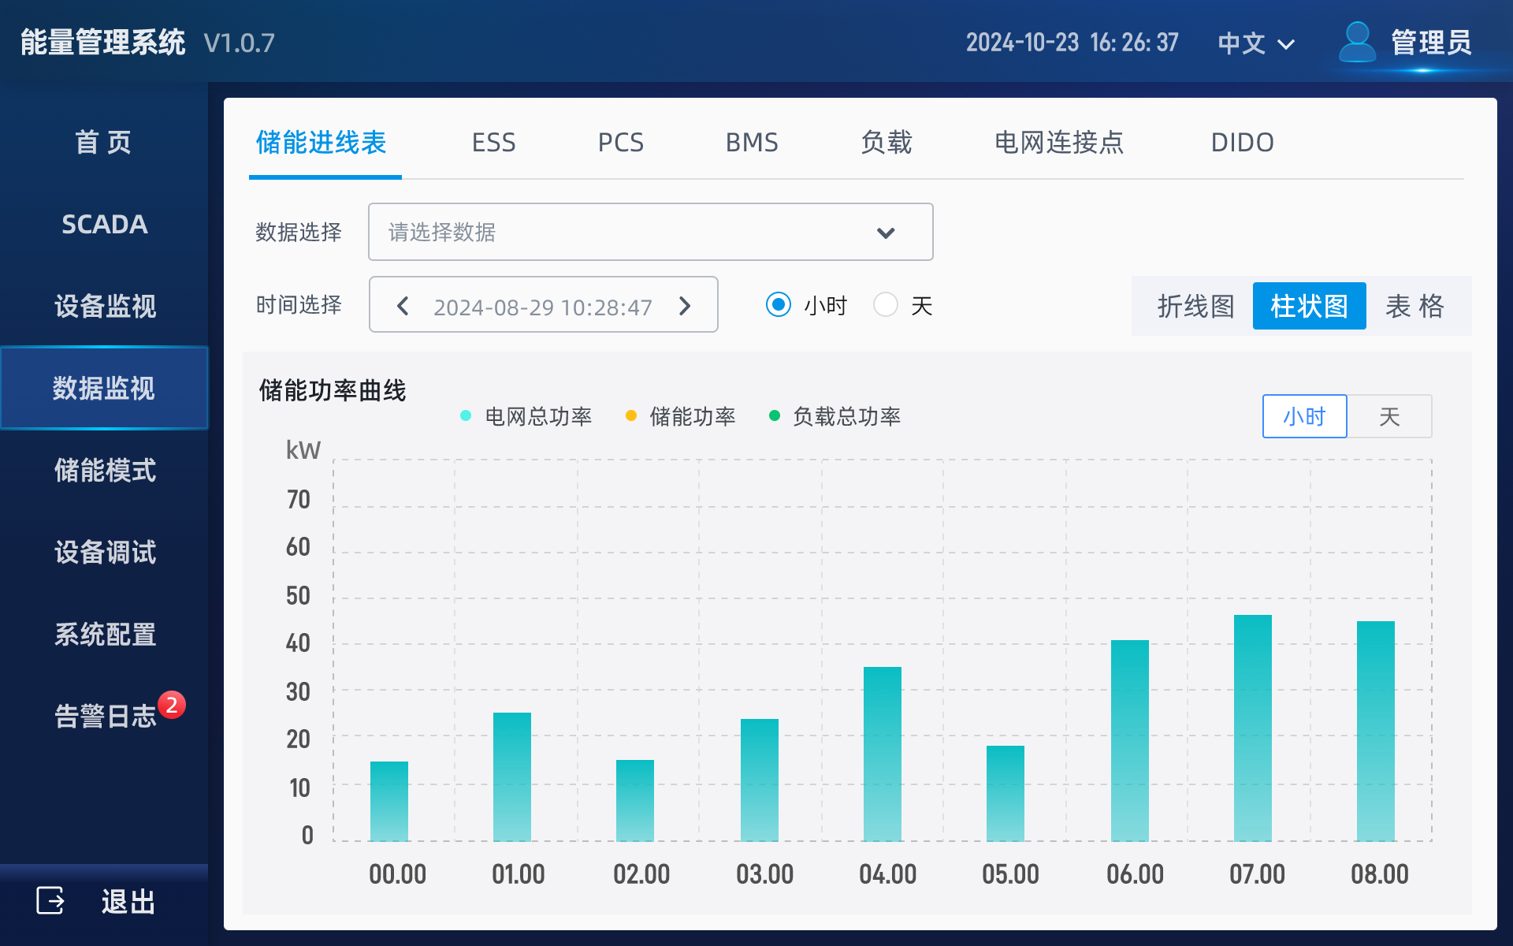
Task: Toggle the 储能功率 legend dot
Action: [x=630, y=414]
